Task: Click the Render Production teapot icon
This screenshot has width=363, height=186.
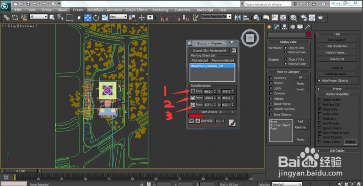Action: pyautogui.click(x=321, y=17)
